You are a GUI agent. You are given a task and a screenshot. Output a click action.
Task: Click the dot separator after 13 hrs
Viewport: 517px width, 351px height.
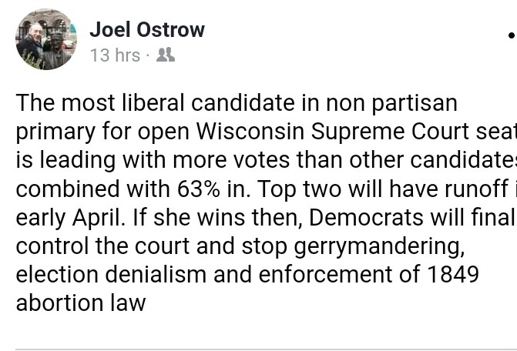tap(148, 55)
